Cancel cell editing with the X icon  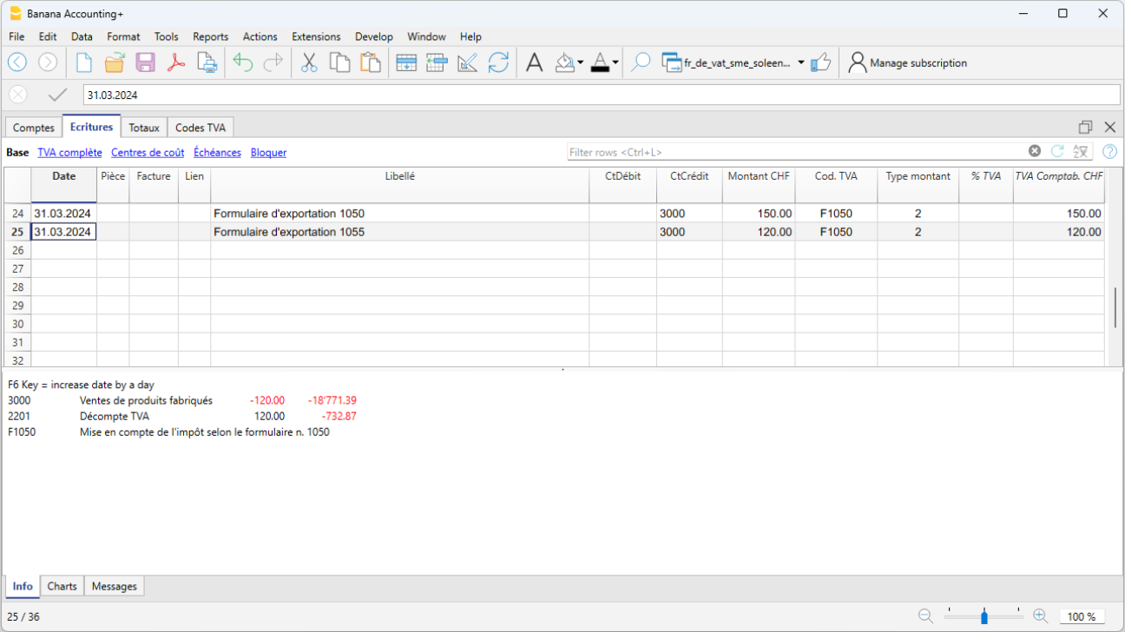pyautogui.click(x=18, y=95)
